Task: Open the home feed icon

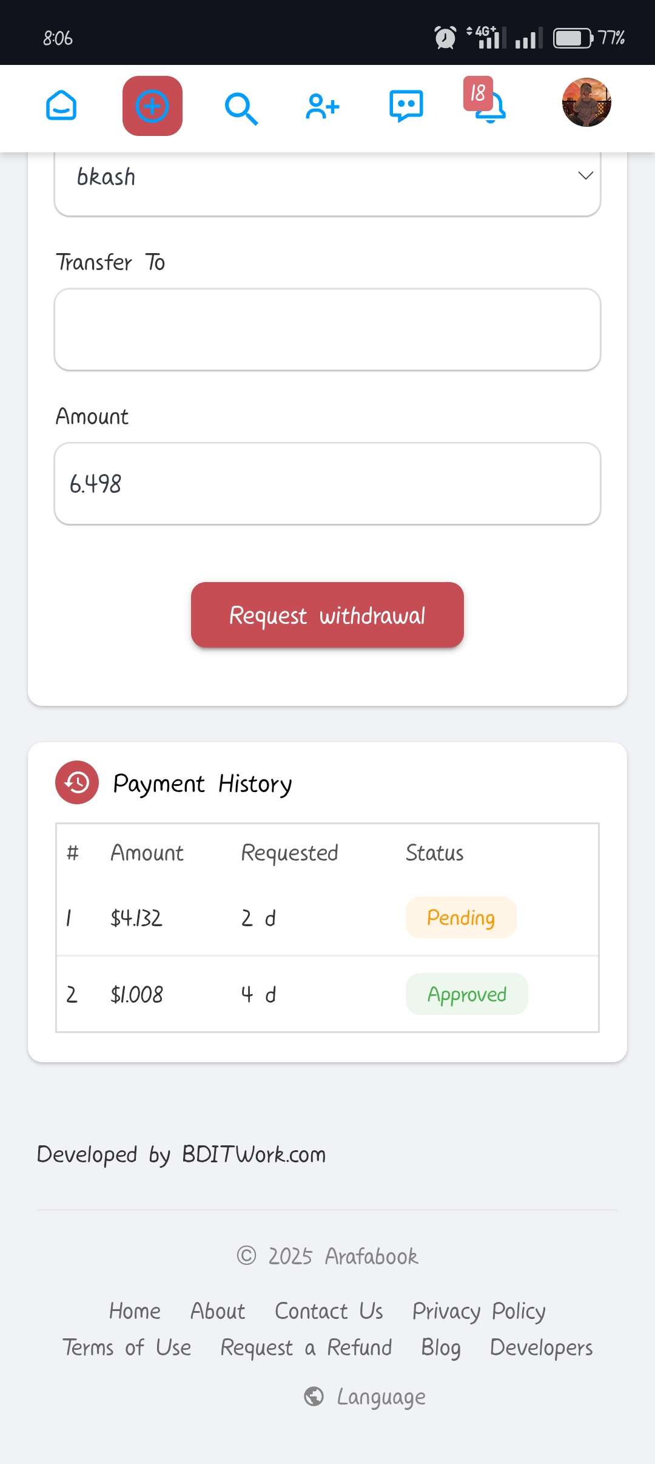Action: click(x=61, y=106)
